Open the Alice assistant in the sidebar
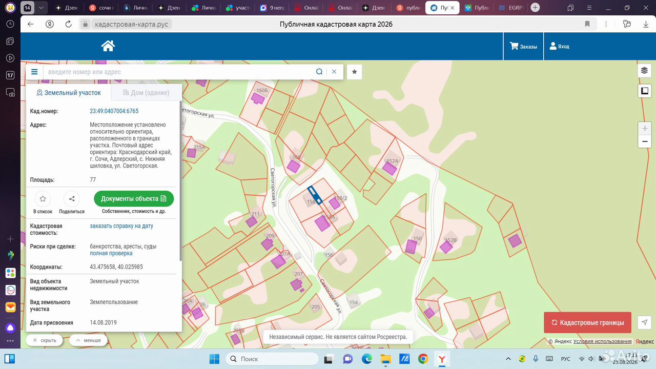 pyautogui.click(x=10, y=328)
